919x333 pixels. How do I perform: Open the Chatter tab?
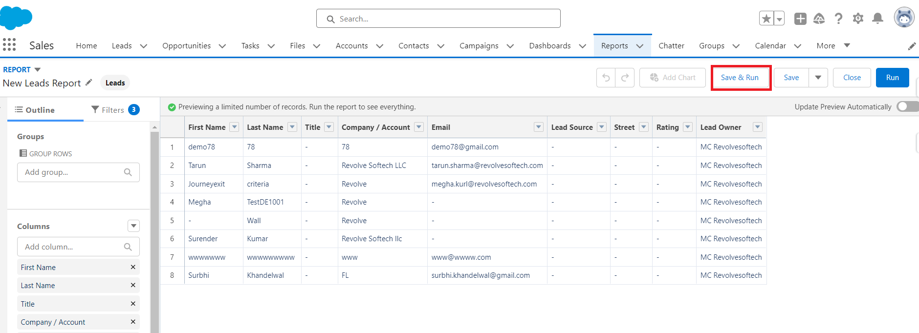[671, 46]
